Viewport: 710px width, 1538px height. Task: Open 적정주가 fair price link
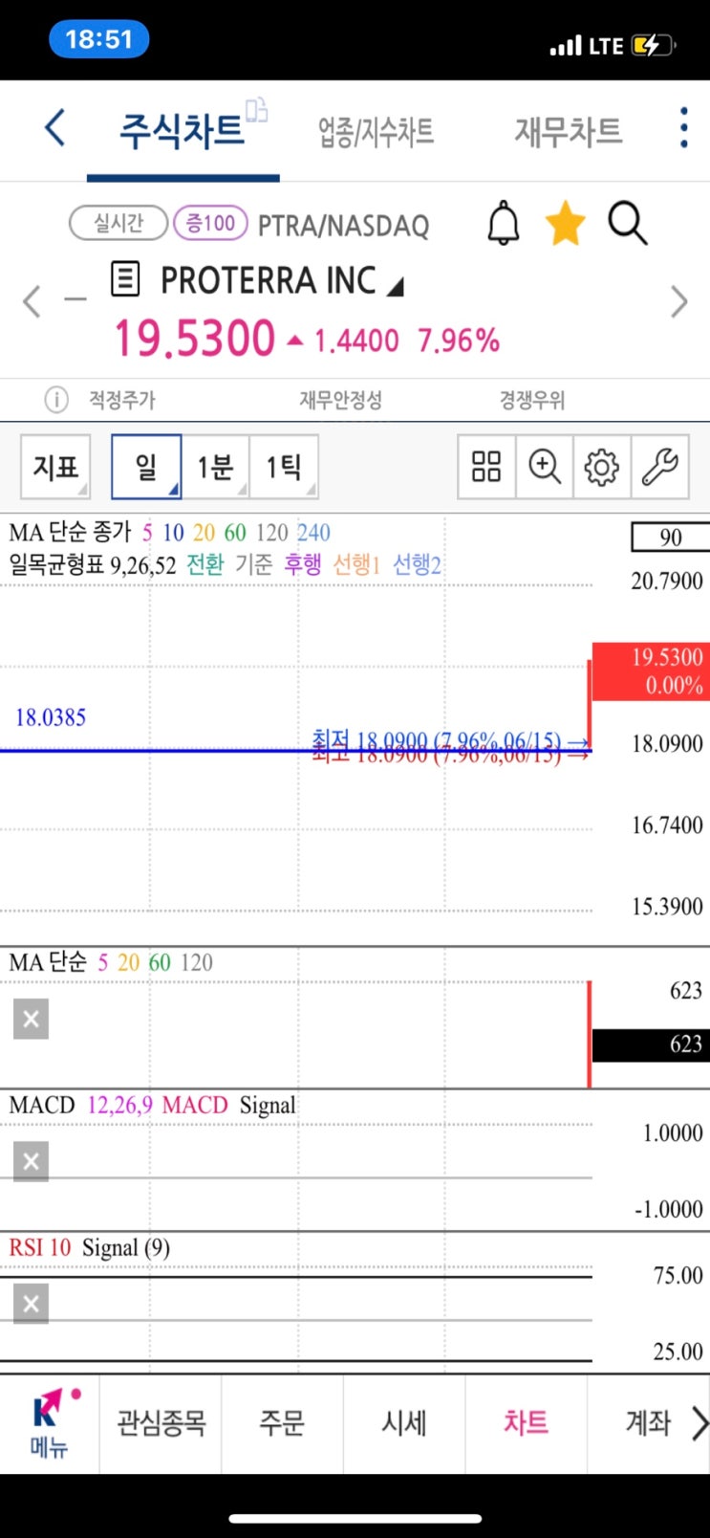(x=122, y=400)
